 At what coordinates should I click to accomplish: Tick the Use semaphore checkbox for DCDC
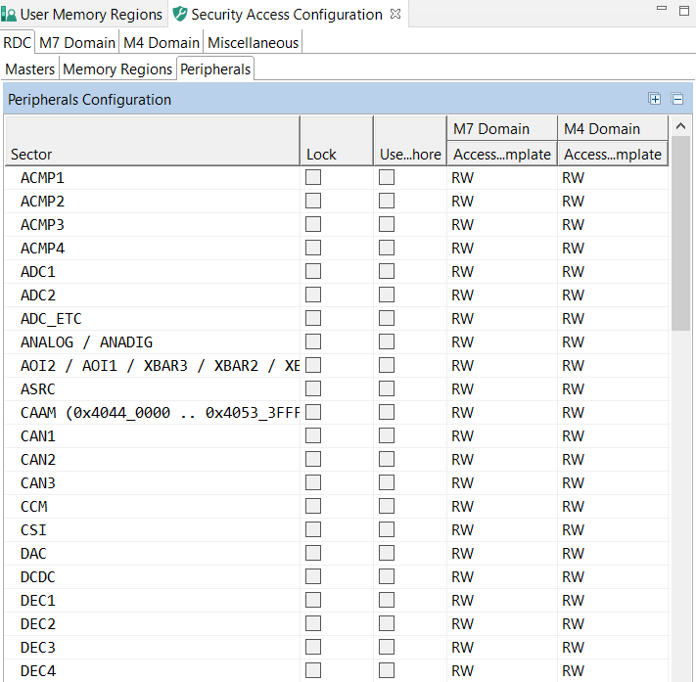pyautogui.click(x=387, y=577)
